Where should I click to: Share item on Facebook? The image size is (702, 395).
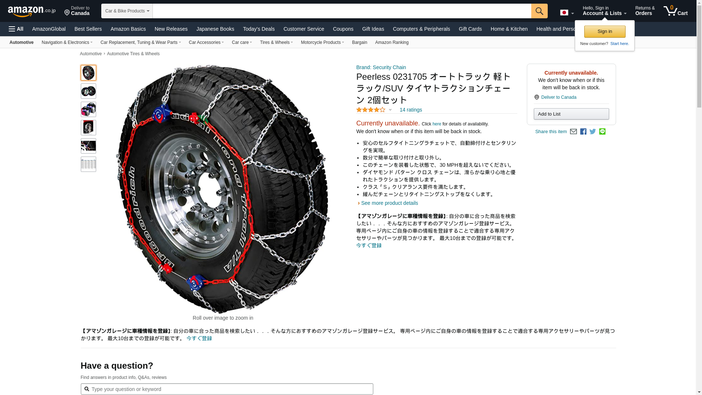click(x=583, y=132)
